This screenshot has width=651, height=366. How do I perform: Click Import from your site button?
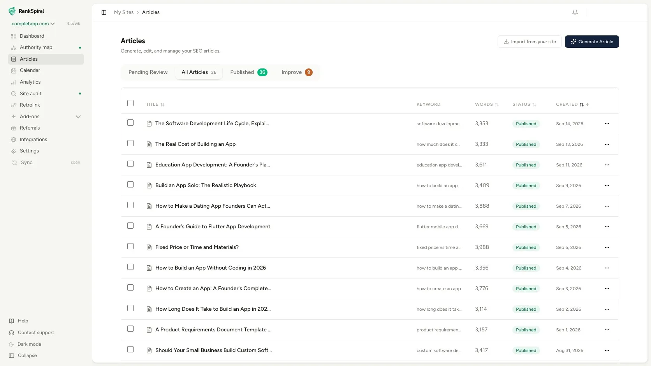click(x=530, y=42)
